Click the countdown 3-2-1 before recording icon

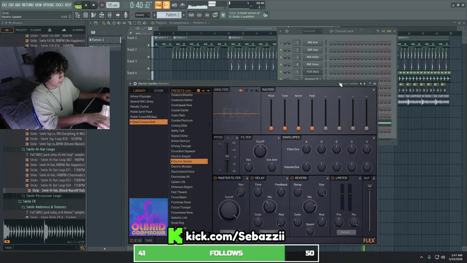166,5
